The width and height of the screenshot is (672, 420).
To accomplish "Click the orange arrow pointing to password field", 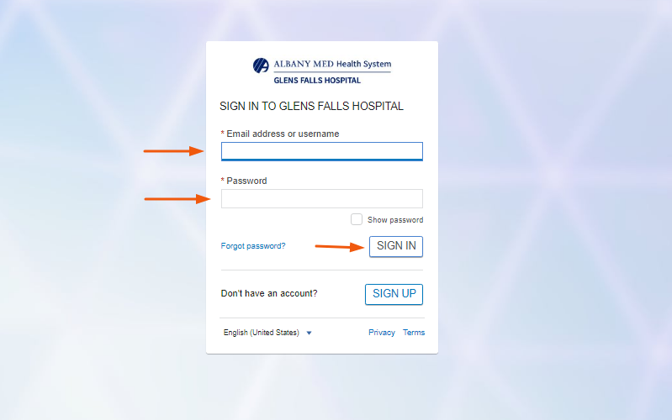I will click(177, 199).
